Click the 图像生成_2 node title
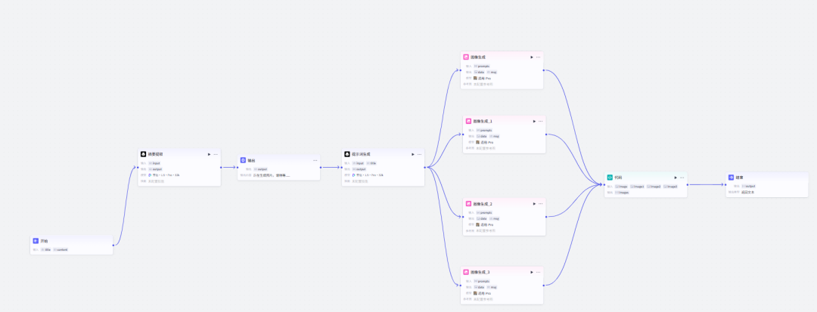Image resolution: width=817 pixels, height=312 pixels. pos(482,204)
